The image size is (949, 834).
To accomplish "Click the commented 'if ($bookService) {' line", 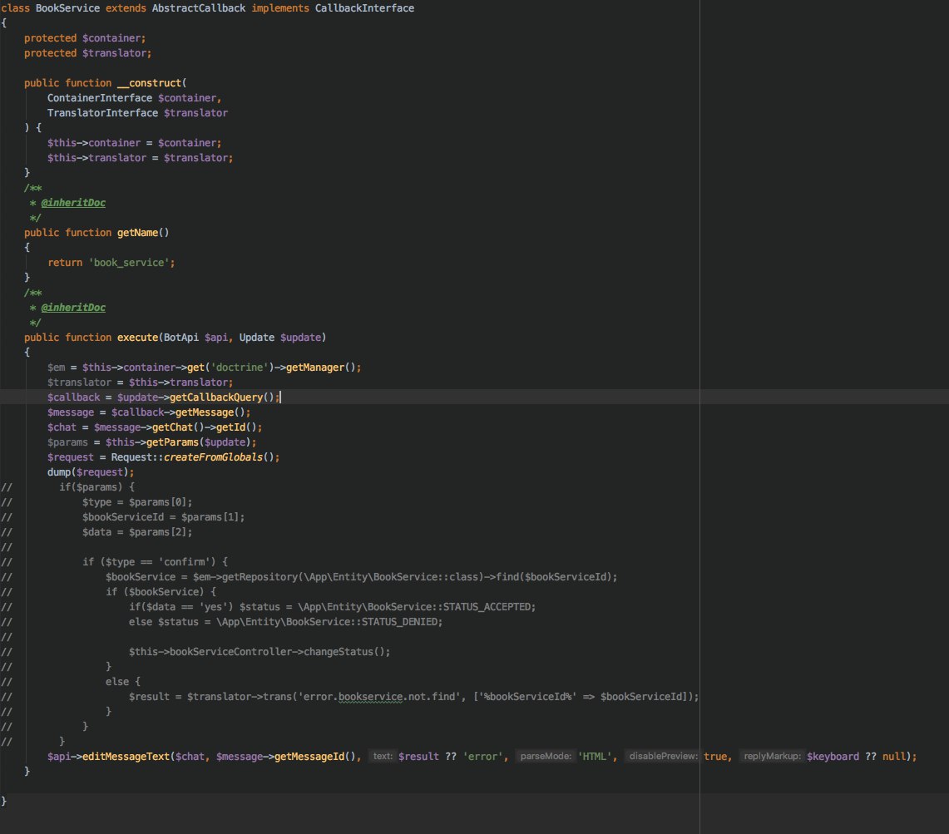I will [161, 592].
